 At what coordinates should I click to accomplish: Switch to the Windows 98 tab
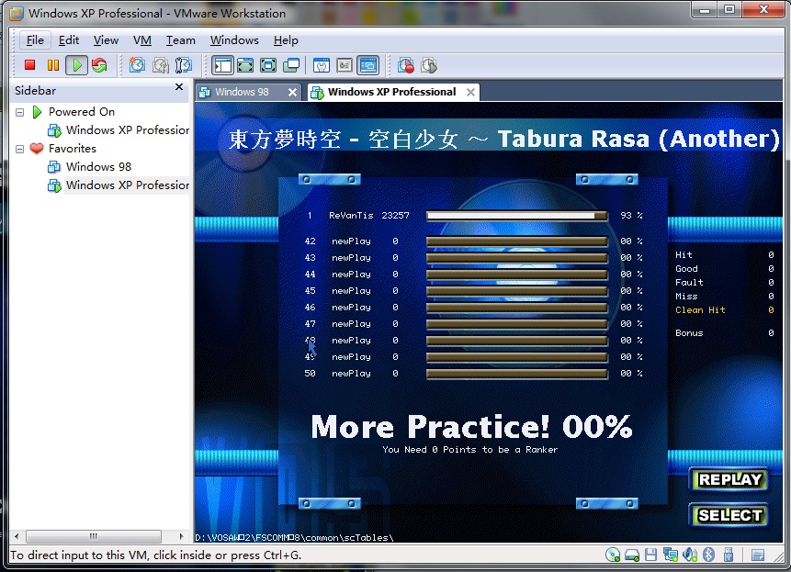[243, 92]
